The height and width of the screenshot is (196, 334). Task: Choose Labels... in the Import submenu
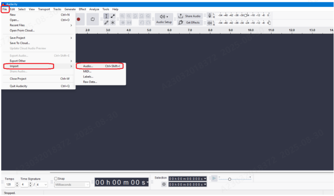(x=101, y=77)
